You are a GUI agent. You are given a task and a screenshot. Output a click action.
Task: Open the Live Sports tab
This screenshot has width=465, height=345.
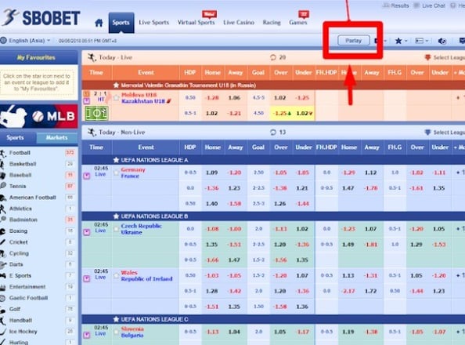coord(153,23)
